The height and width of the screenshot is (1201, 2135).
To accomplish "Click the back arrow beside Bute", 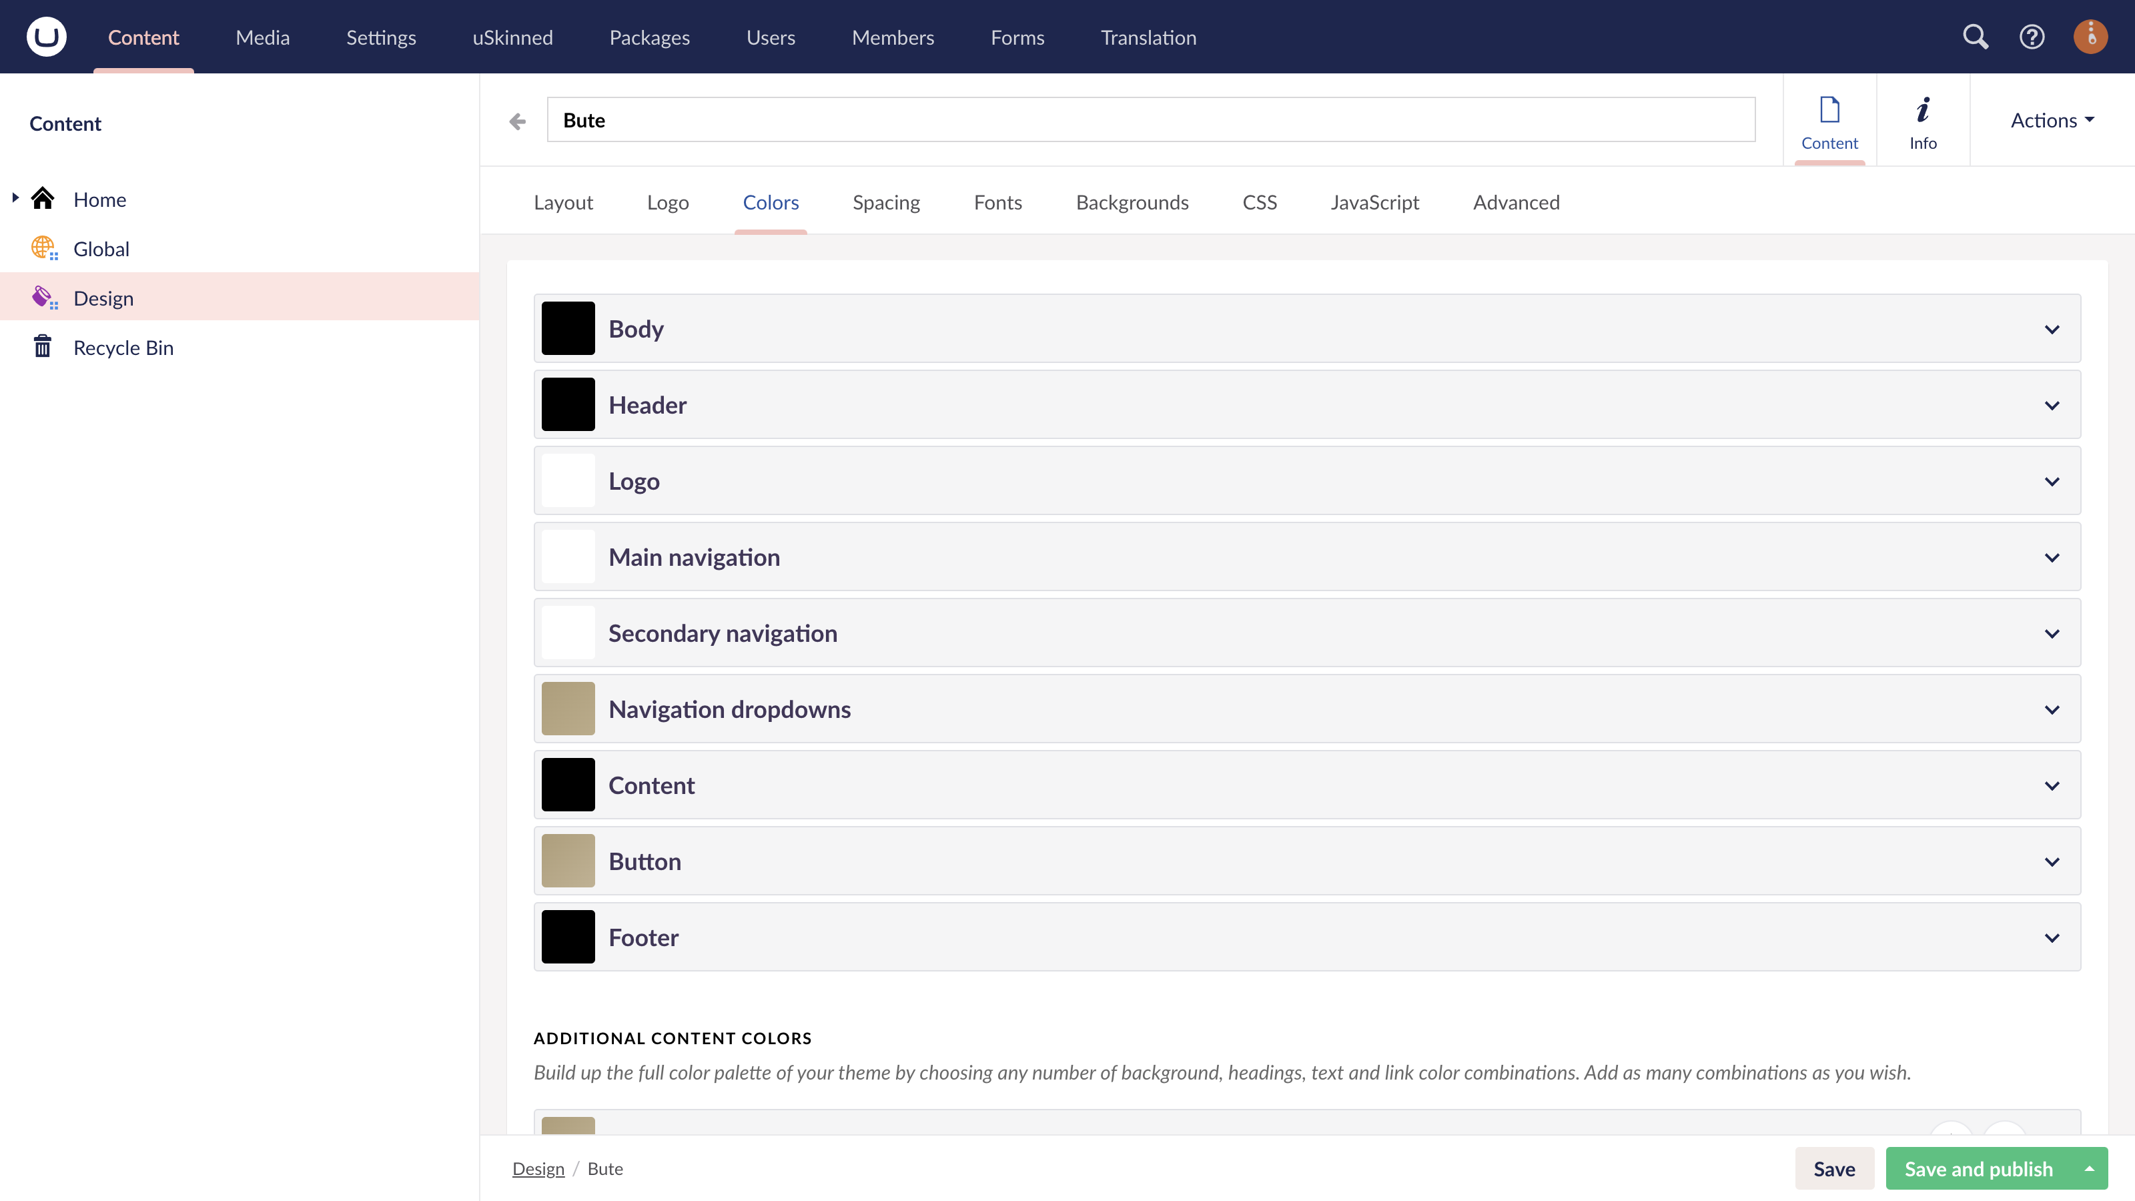I will [x=517, y=121].
